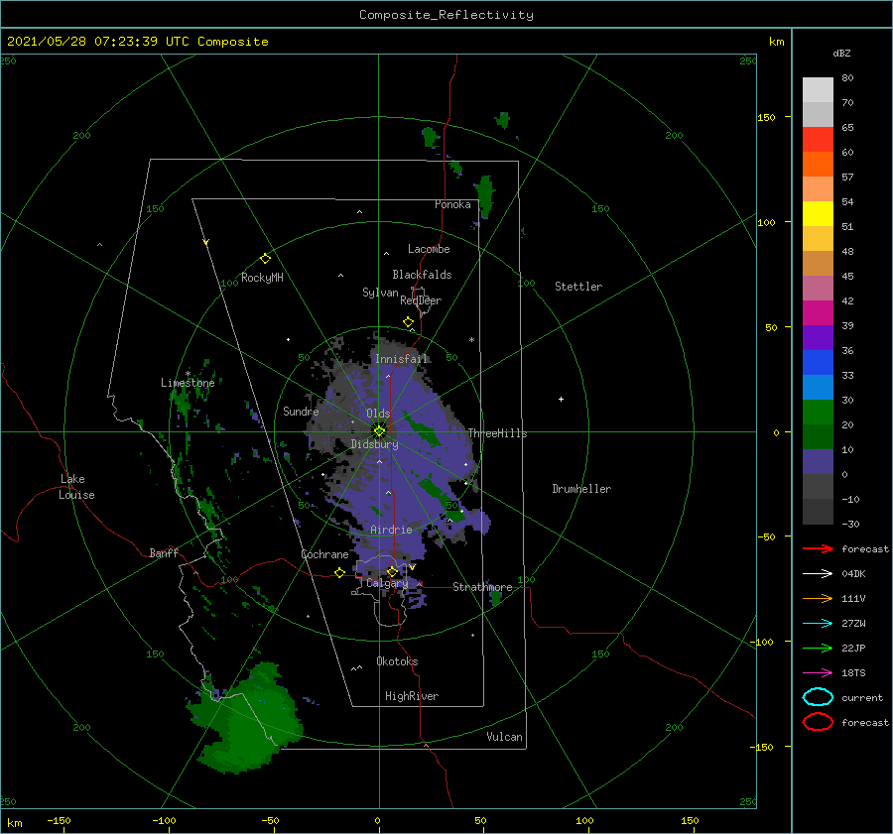Click the HighRiver label
Screen dimensions: 893x834
pos(412,696)
